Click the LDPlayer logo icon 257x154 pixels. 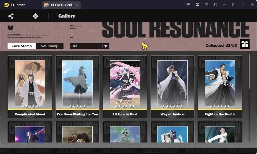(x=7, y=5)
